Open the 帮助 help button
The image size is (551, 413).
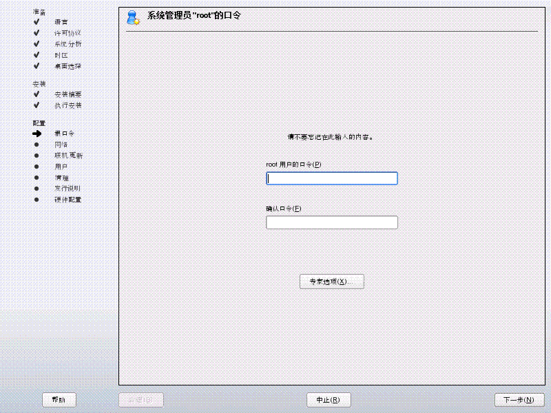click(x=59, y=400)
